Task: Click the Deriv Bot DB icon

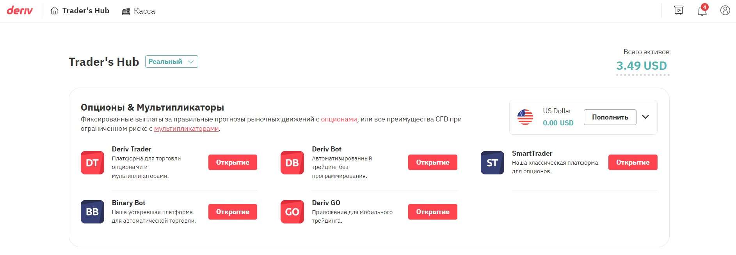Action: pos(292,163)
